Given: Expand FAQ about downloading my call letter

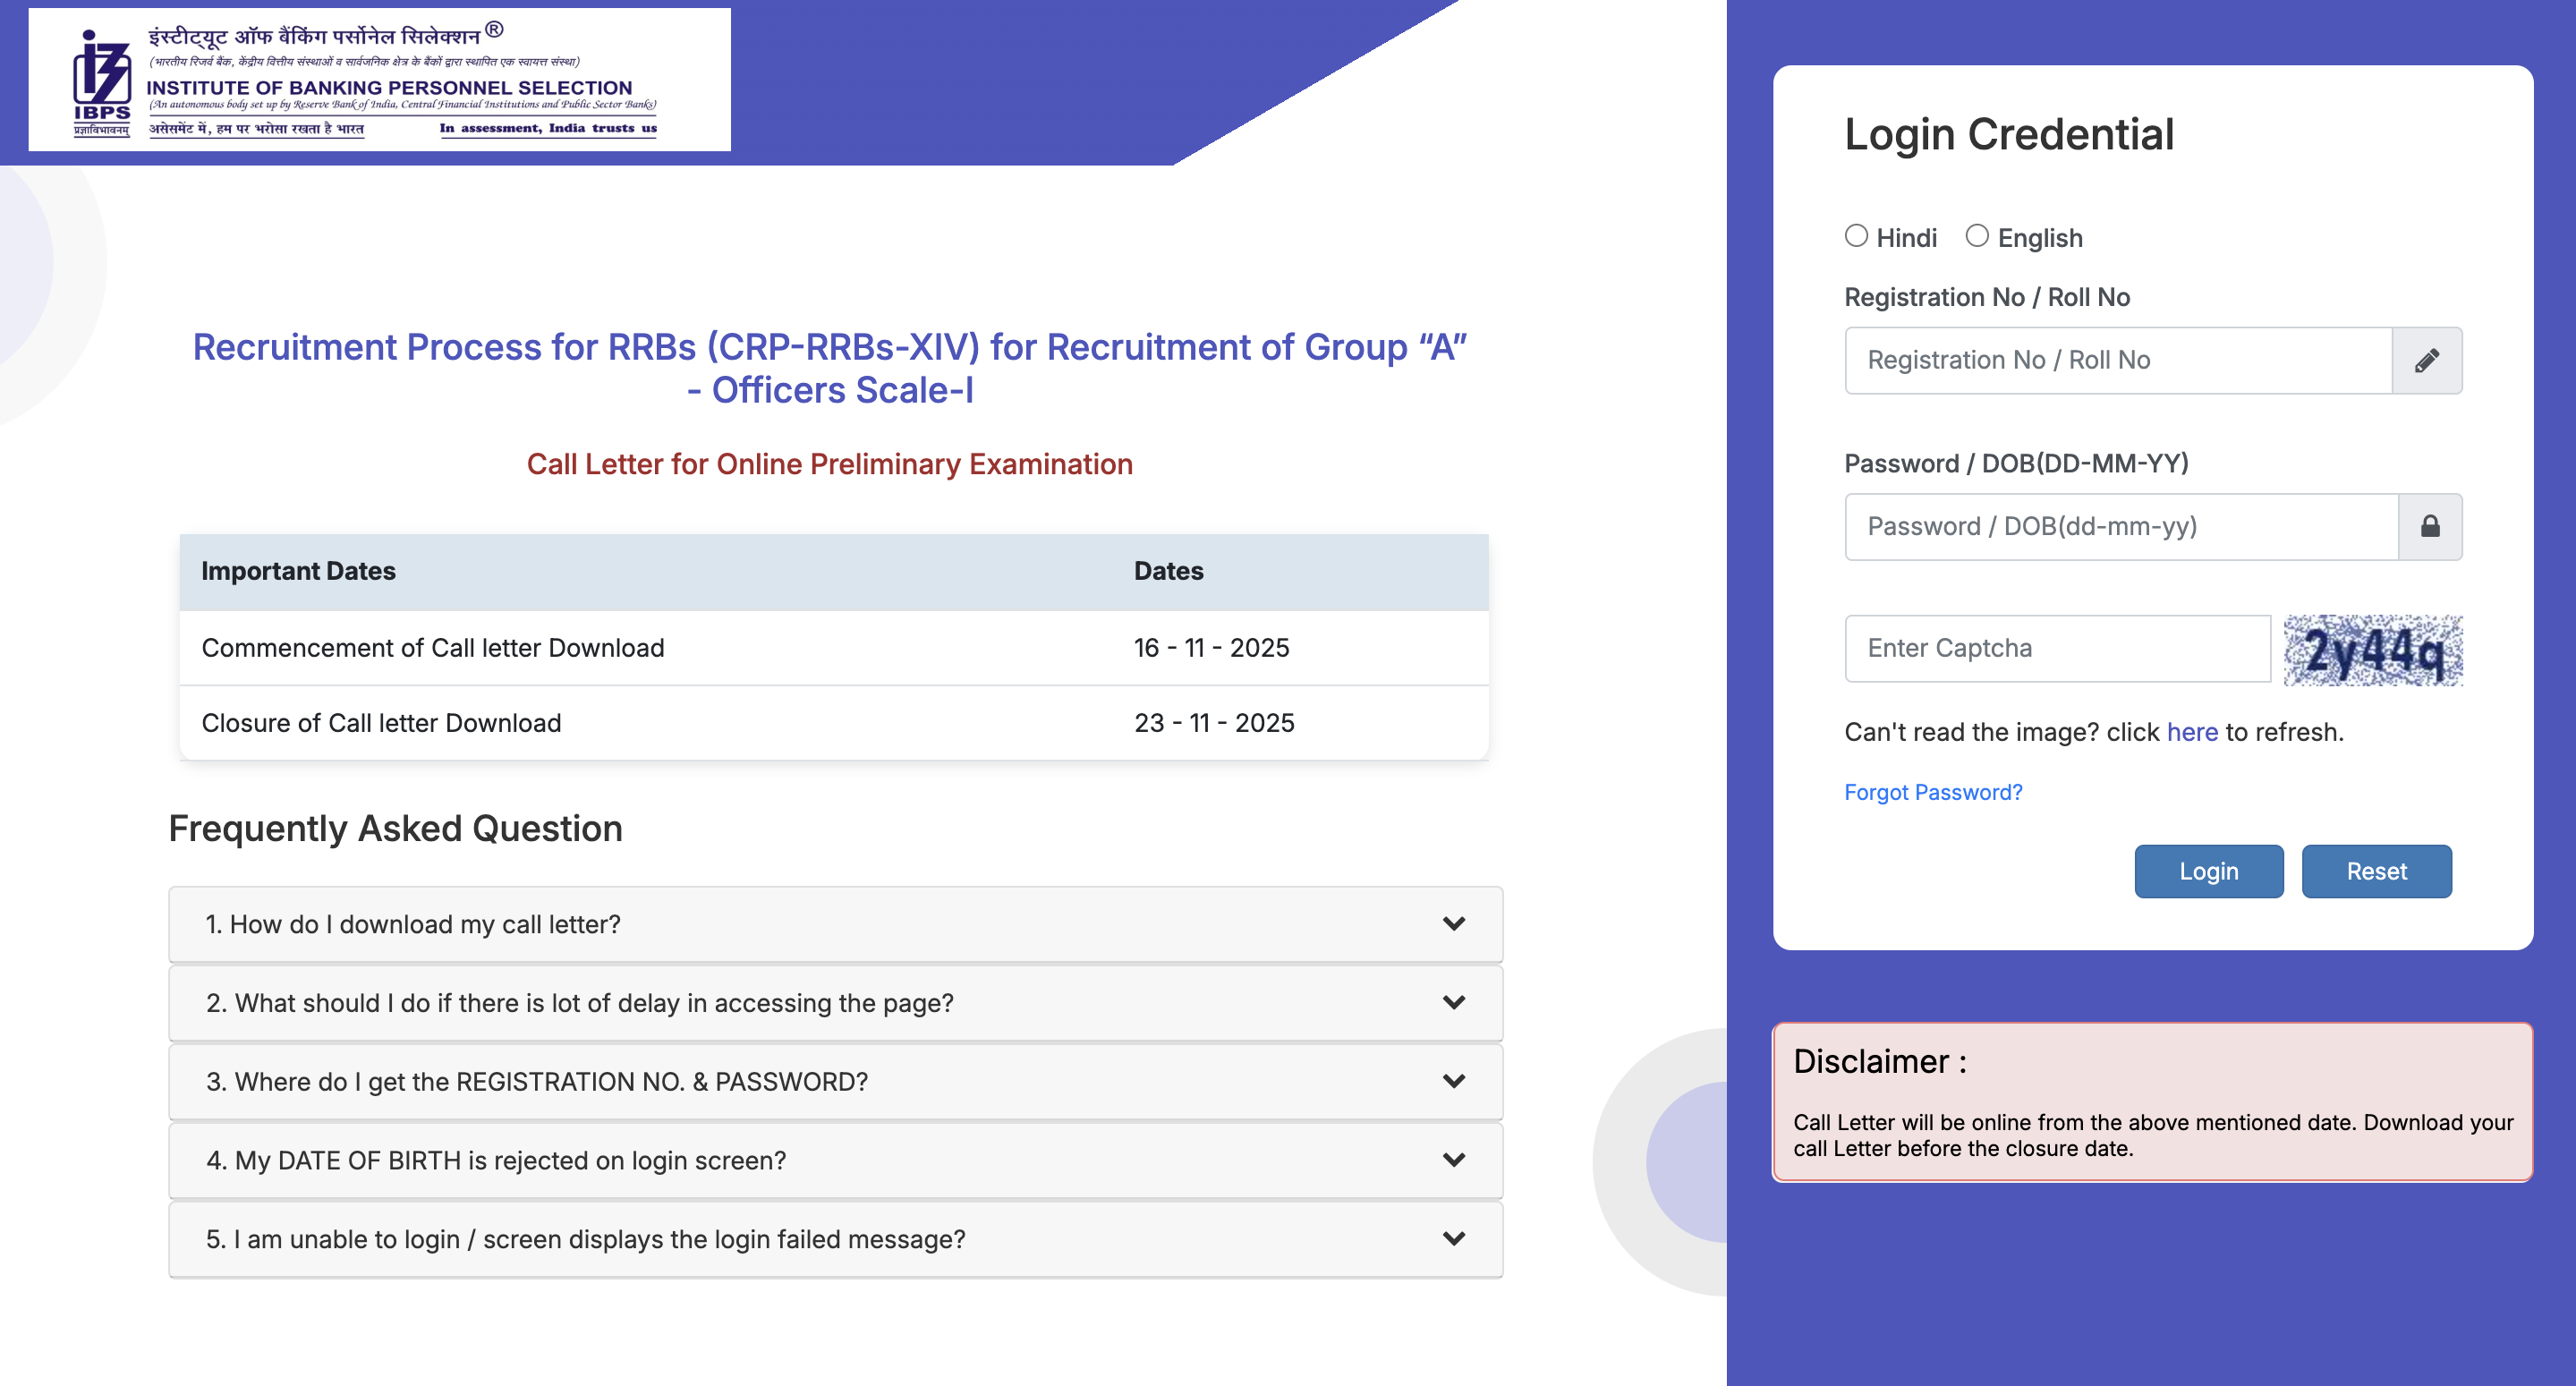Looking at the screenshot, I should 835,924.
